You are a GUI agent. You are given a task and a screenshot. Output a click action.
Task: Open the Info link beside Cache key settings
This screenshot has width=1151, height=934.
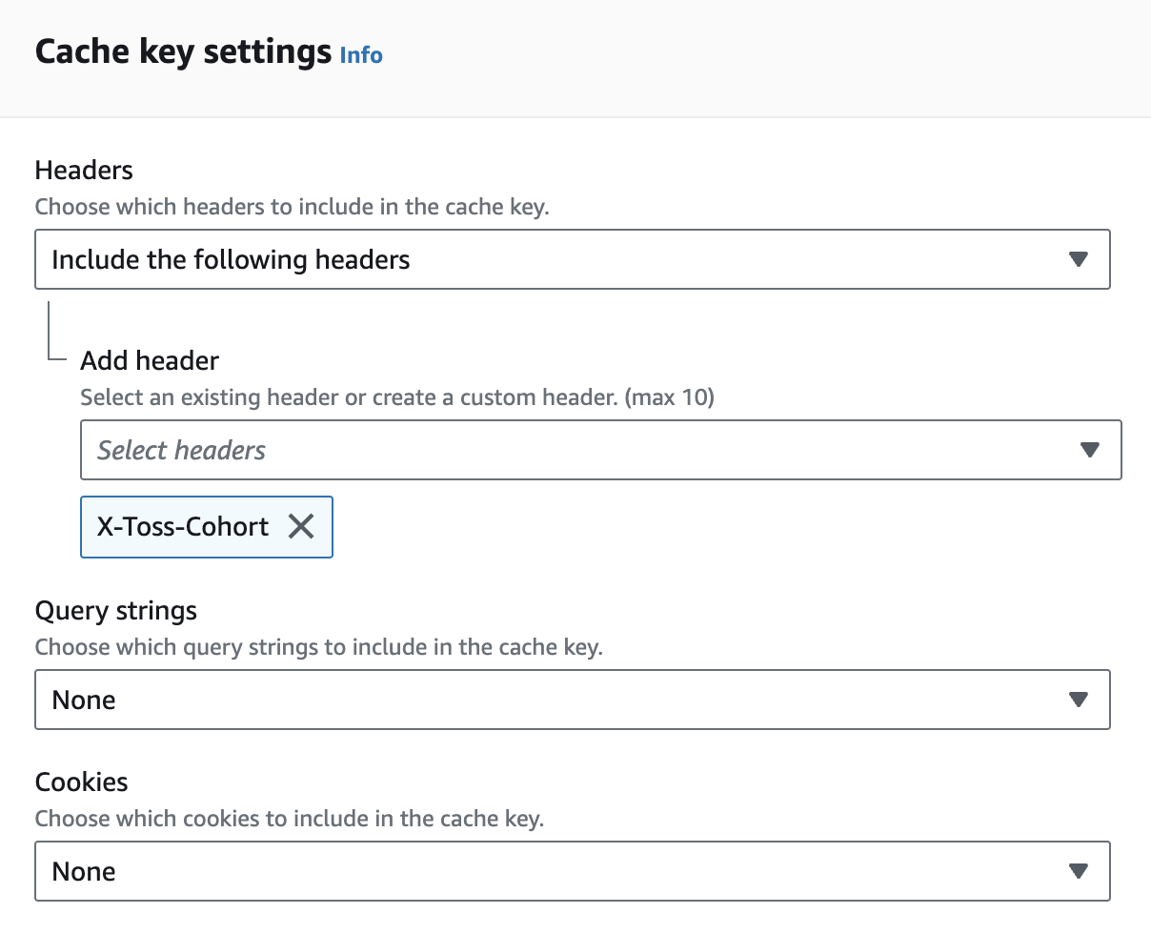pos(361,54)
